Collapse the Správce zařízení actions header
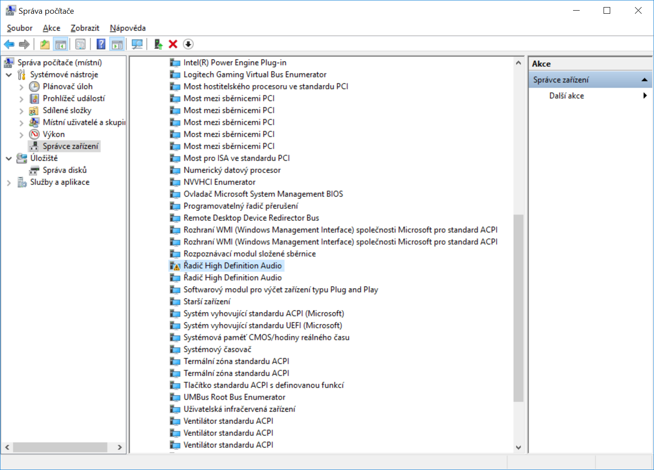The height and width of the screenshot is (470, 654). (x=644, y=80)
